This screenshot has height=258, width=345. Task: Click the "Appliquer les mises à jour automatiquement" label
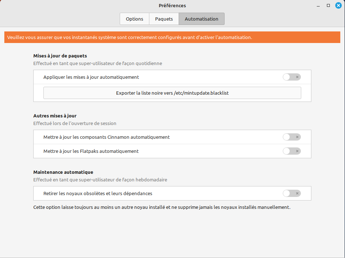click(91, 77)
